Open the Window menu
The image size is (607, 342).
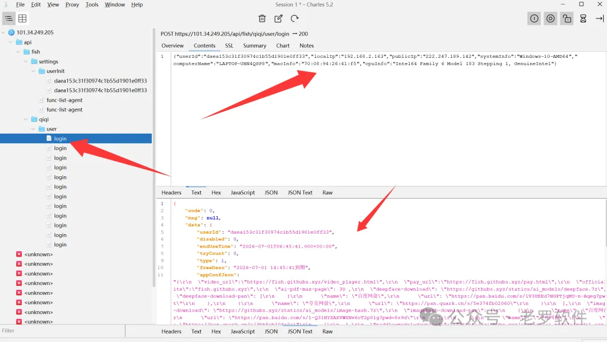[x=115, y=4]
